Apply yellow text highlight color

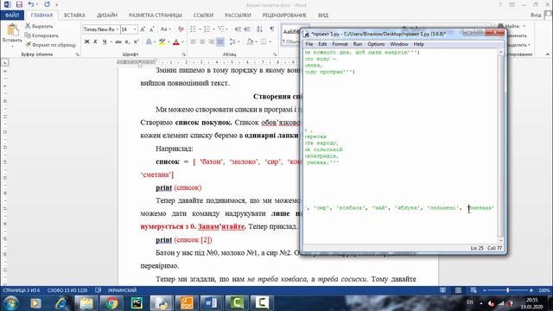(x=162, y=42)
